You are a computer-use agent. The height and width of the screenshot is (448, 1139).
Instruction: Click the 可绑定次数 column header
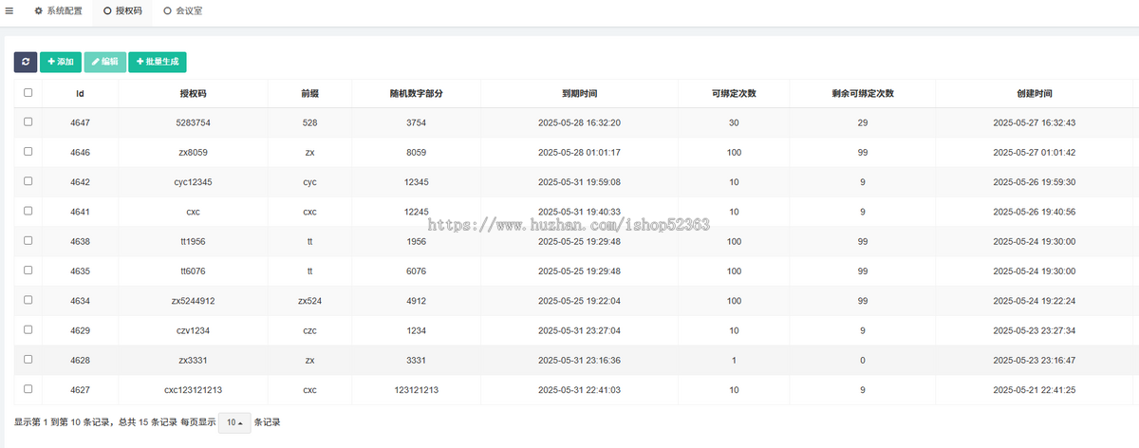pyautogui.click(x=734, y=93)
